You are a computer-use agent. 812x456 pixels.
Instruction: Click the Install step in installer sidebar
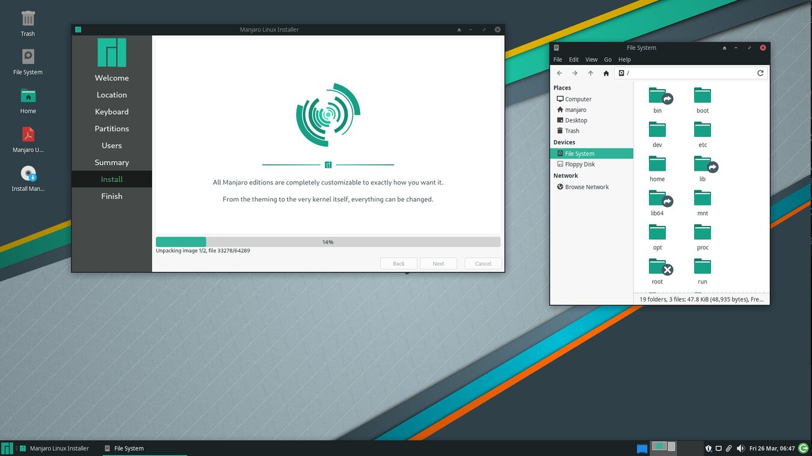(112, 179)
